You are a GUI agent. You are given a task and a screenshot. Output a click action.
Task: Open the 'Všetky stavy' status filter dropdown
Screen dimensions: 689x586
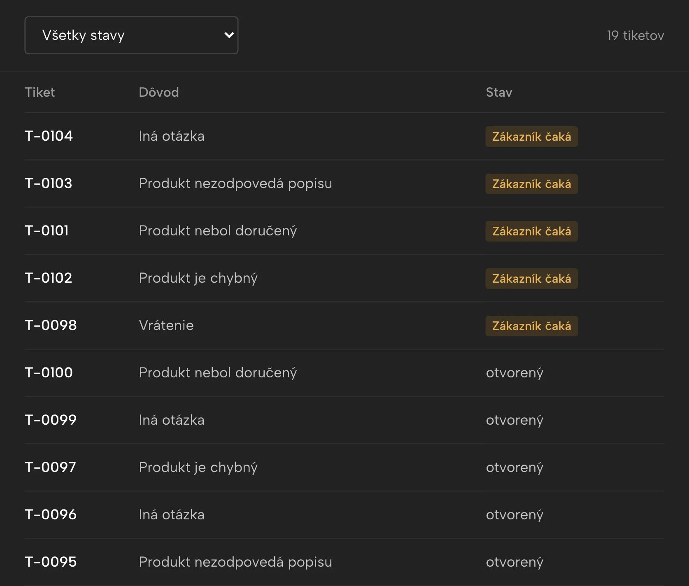tap(131, 35)
